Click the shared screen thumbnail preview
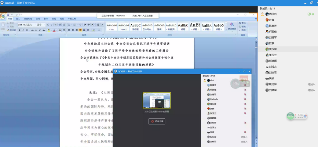This screenshot has height=147, width=318. 157,100
